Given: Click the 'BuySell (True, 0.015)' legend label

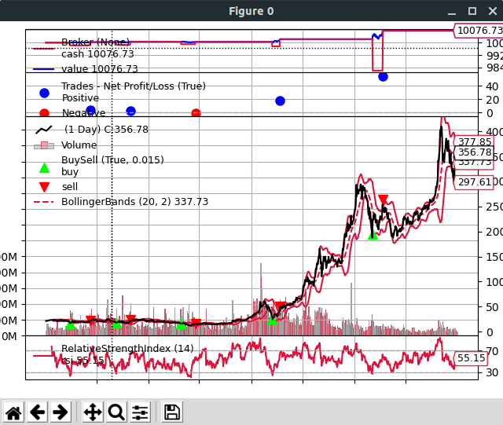Looking at the screenshot, I should (112, 159).
